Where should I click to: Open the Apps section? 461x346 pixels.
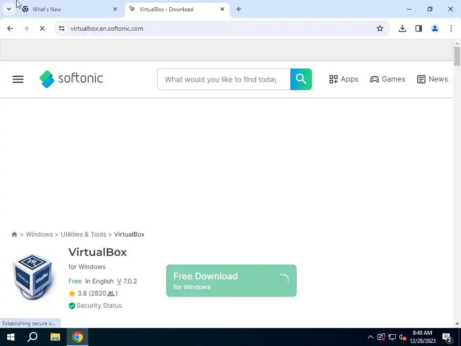[x=343, y=79]
